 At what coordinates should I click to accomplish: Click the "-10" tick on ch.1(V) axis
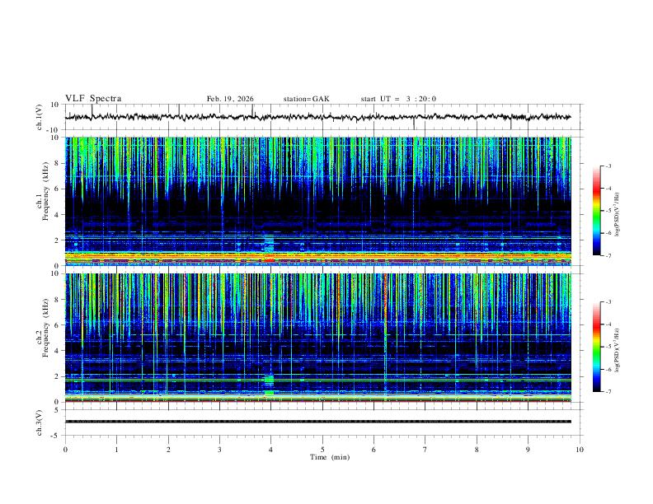click(x=54, y=130)
